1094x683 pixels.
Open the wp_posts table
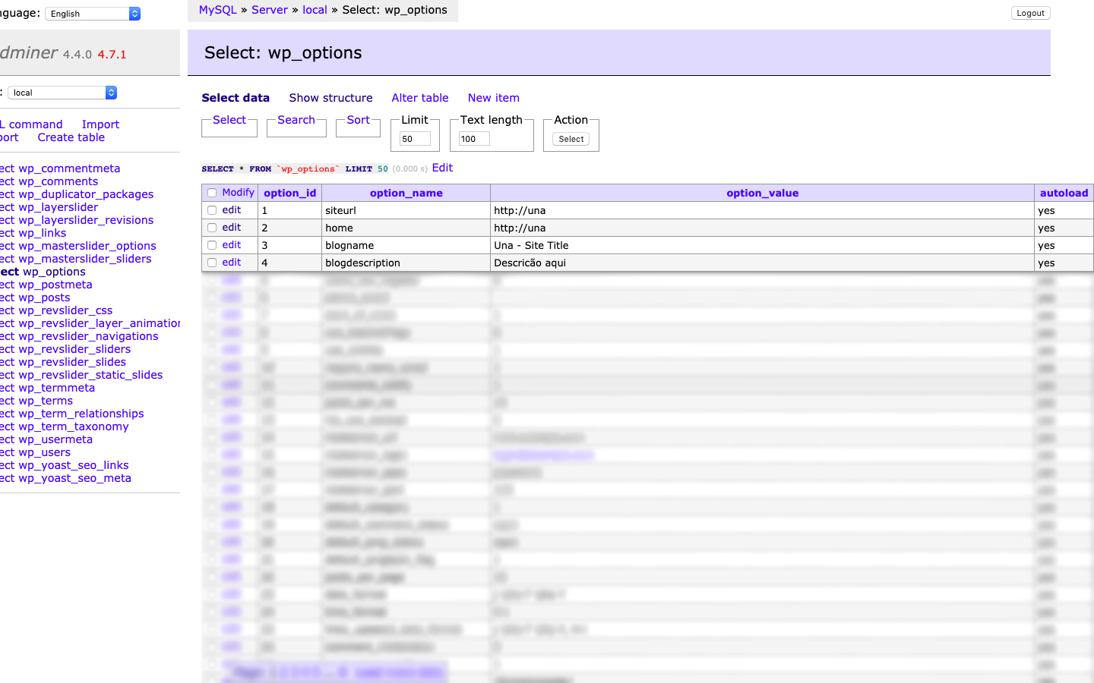tap(44, 297)
